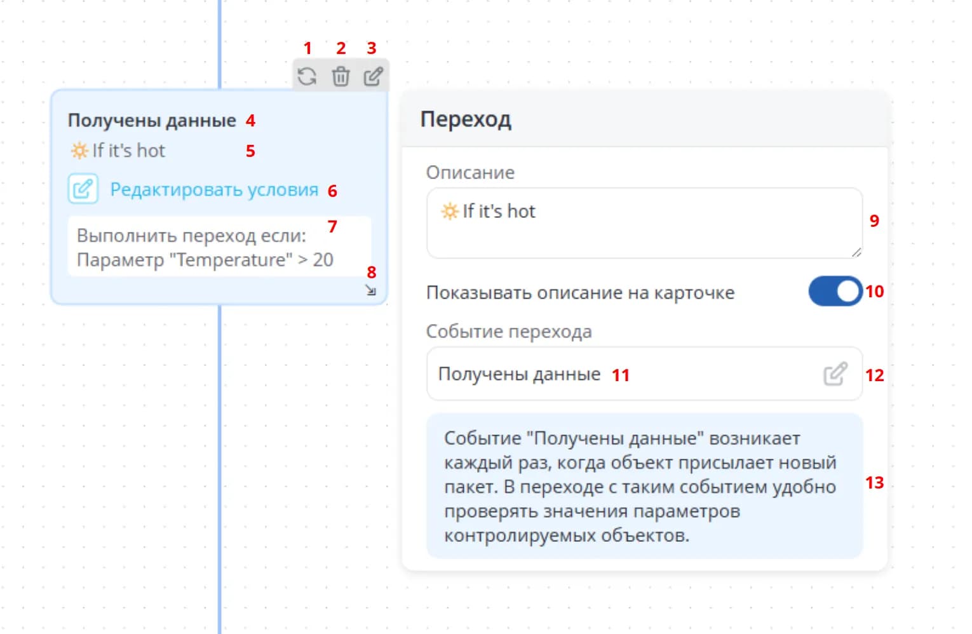The height and width of the screenshot is (634, 972).
Task: Focus the Описание text area
Action: pyautogui.click(x=644, y=223)
